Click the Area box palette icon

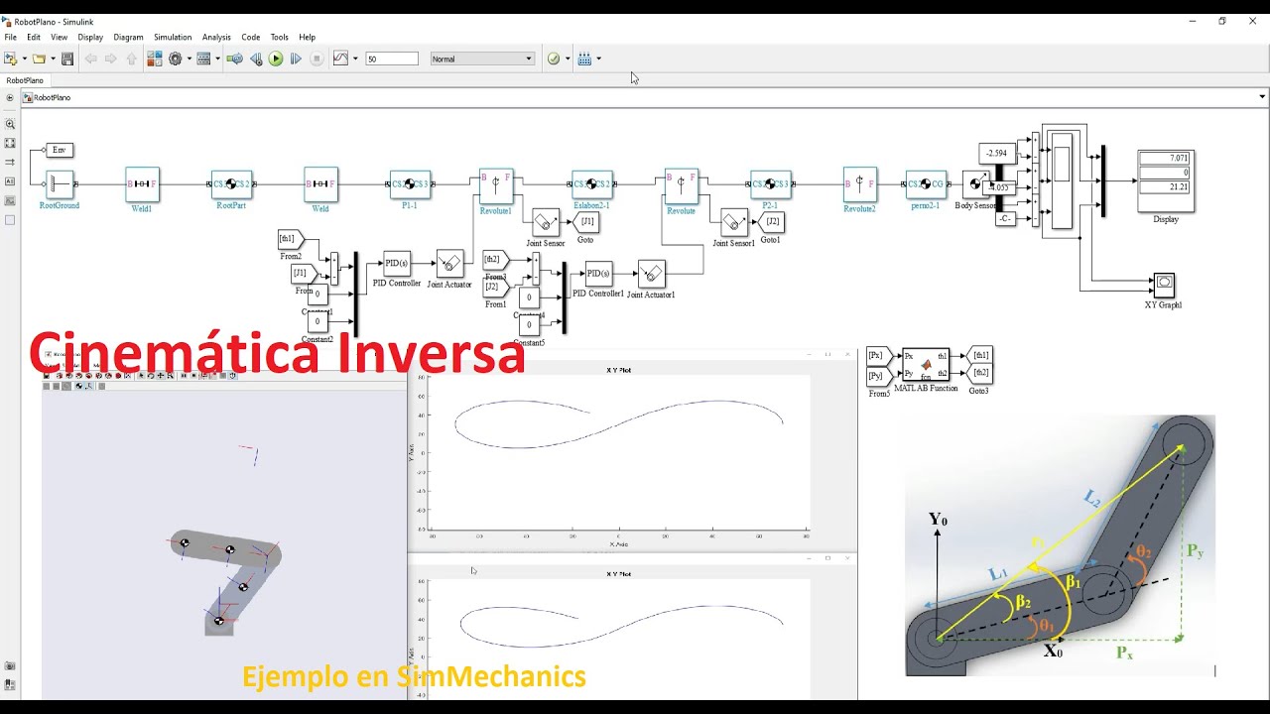click(10, 220)
